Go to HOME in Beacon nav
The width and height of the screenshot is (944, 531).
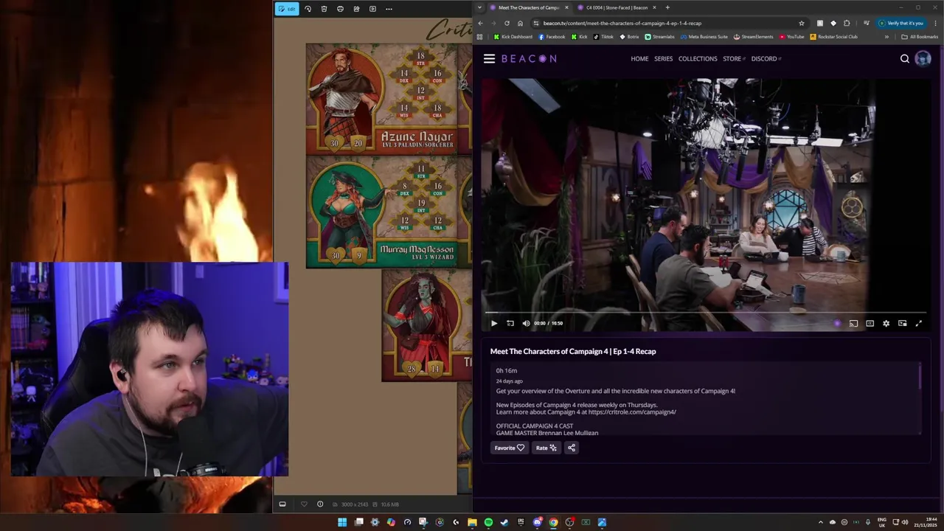pos(639,59)
